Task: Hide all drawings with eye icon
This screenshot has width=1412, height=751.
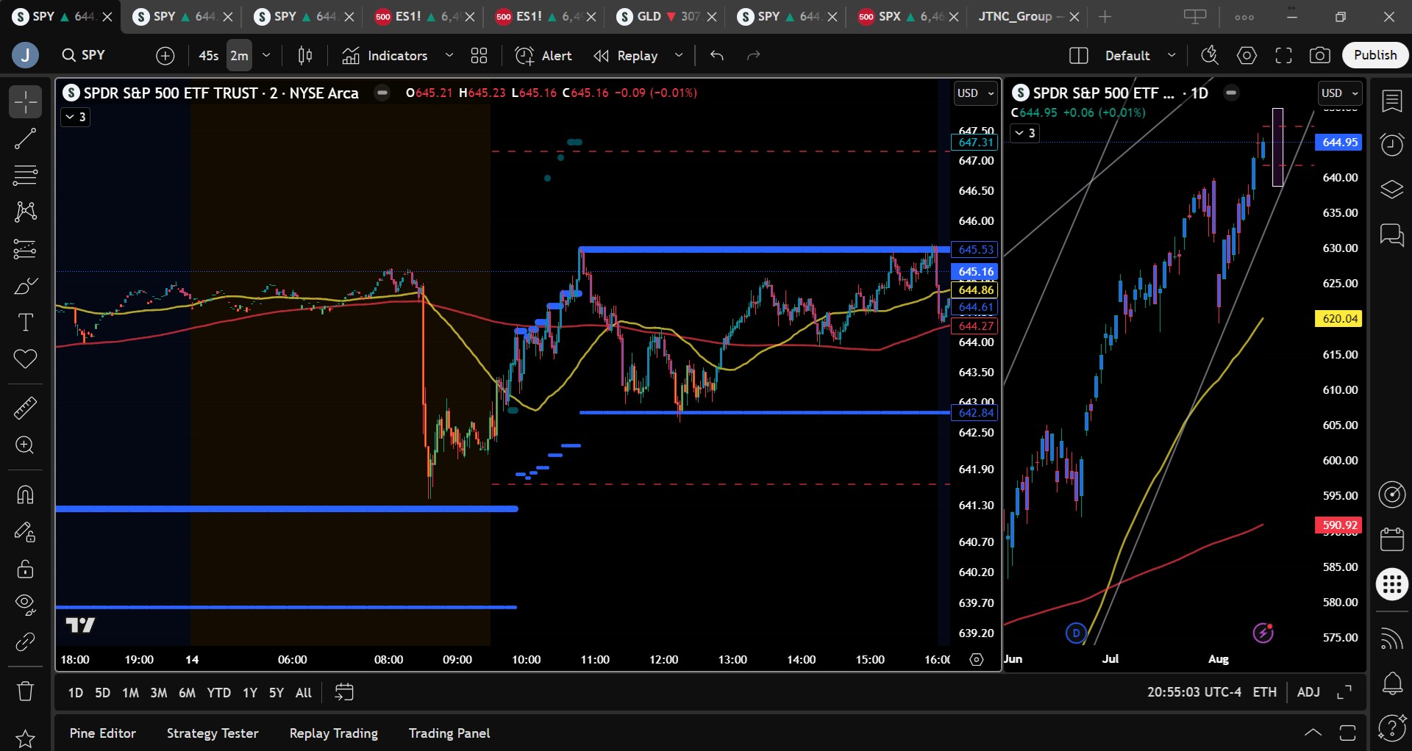Action: click(x=25, y=605)
